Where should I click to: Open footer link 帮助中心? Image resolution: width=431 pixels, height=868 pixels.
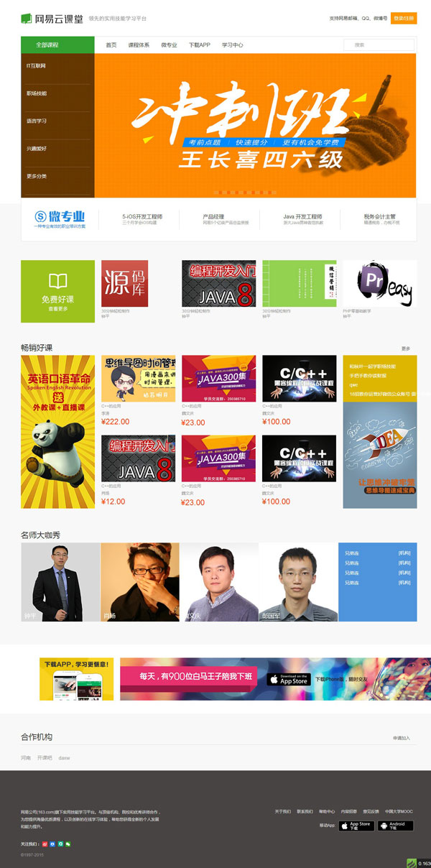coord(326,811)
